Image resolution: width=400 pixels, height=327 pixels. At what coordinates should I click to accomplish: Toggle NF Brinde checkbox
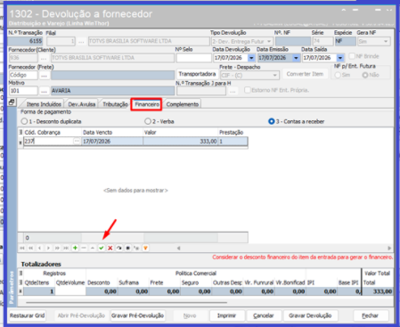[x=352, y=56]
